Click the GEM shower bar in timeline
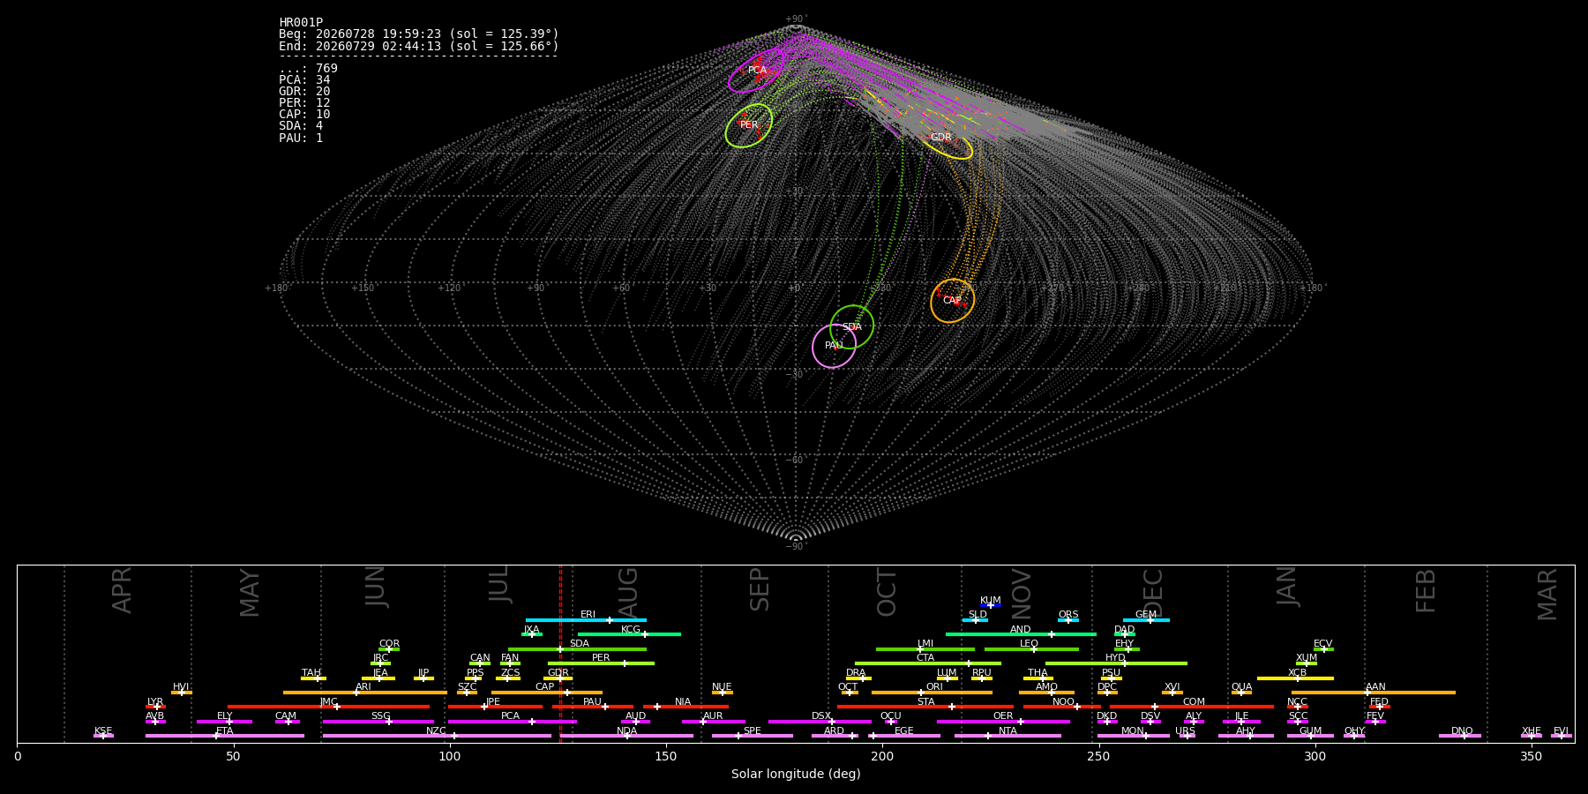Screen dimensions: 1588x794 click(x=1146, y=620)
